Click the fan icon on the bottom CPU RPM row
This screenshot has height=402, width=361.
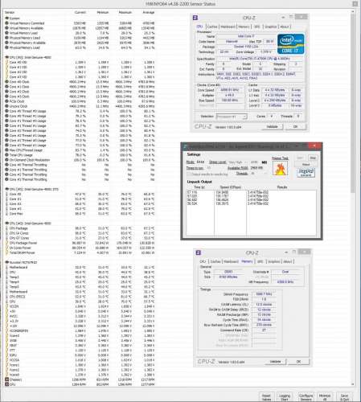(x=7, y=384)
